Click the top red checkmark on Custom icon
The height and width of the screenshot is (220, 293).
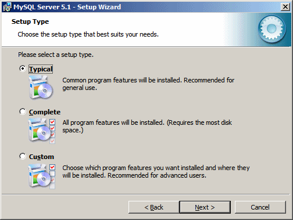point(52,167)
